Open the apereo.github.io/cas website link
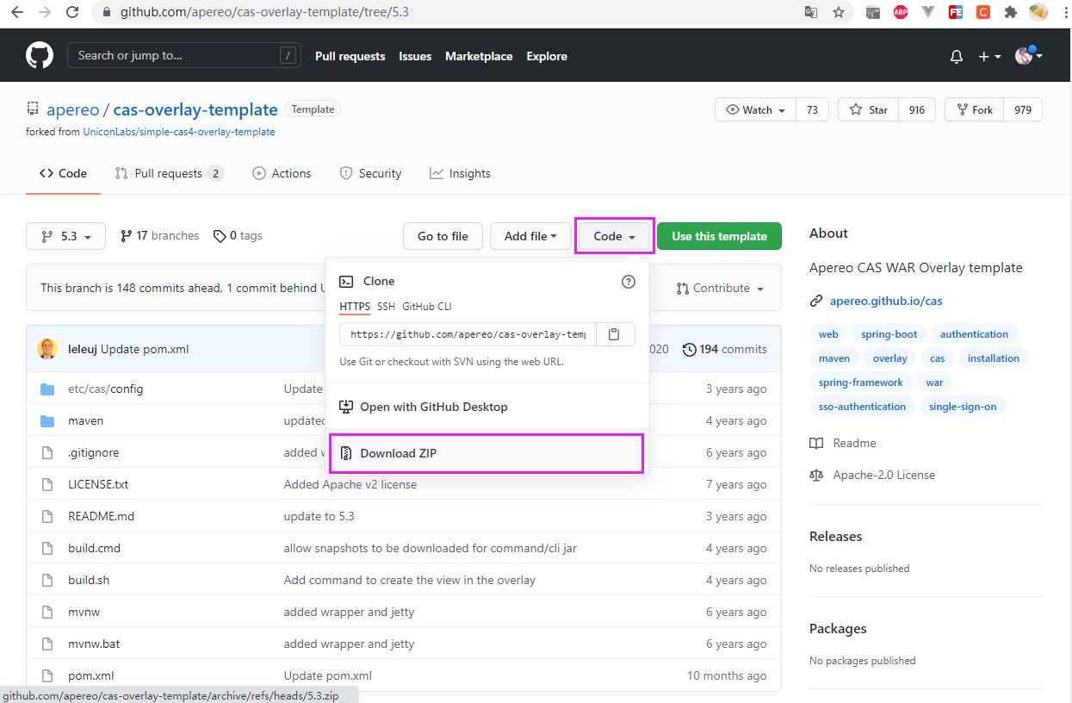Image resolution: width=1072 pixels, height=703 pixels. [886, 301]
